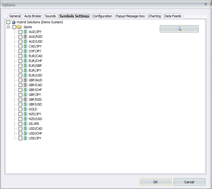Click the GOLD symbol icon
212x189 pixels.
click(x=25, y=109)
